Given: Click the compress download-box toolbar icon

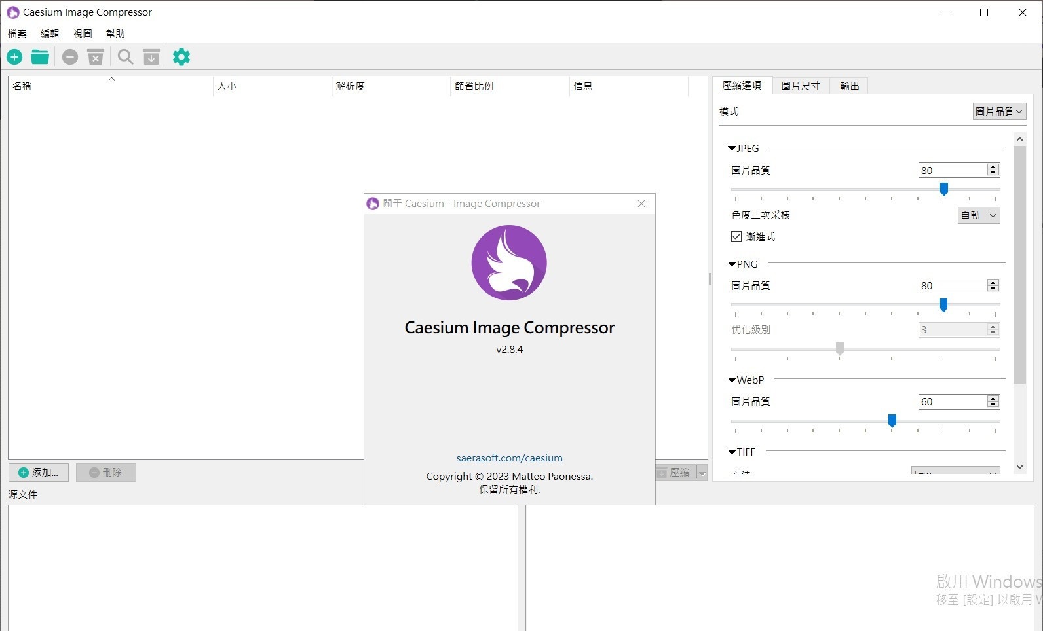Looking at the screenshot, I should tap(151, 57).
